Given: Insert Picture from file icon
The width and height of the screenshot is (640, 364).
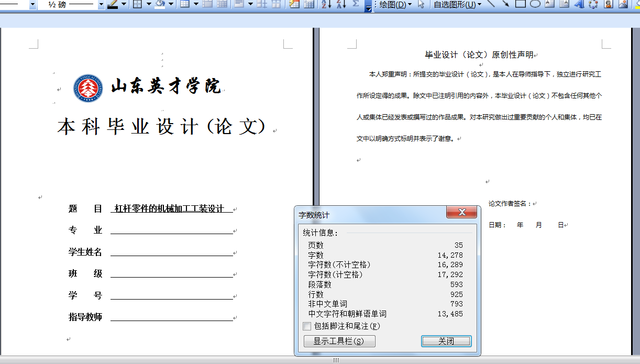Looking at the screenshot, I should [x=623, y=4].
